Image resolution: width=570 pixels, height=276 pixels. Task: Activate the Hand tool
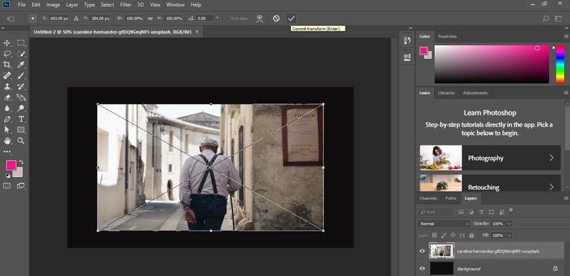pos(7,140)
